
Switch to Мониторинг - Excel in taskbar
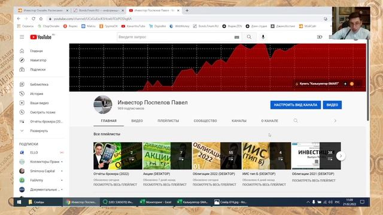[x=156, y=202]
